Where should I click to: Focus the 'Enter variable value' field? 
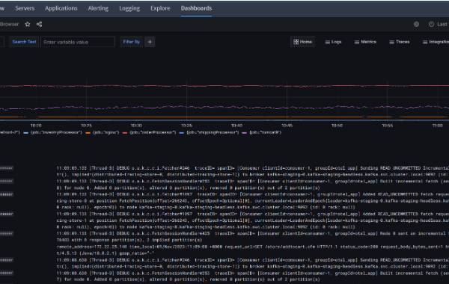pos(78,42)
